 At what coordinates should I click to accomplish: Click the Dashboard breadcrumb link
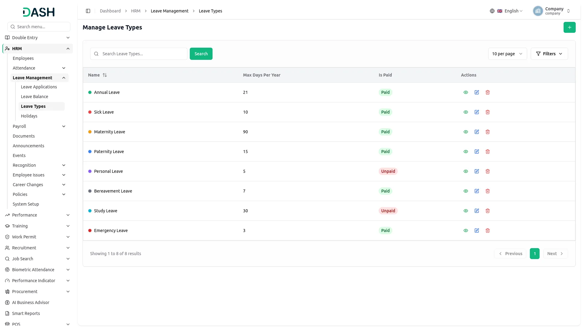pyautogui.click(x=110, y=11)
